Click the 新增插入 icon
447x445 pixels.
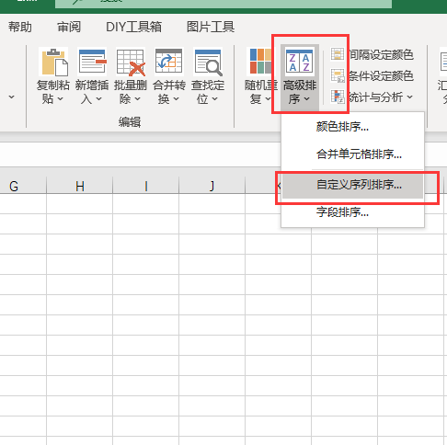click(x=92, y=62)
